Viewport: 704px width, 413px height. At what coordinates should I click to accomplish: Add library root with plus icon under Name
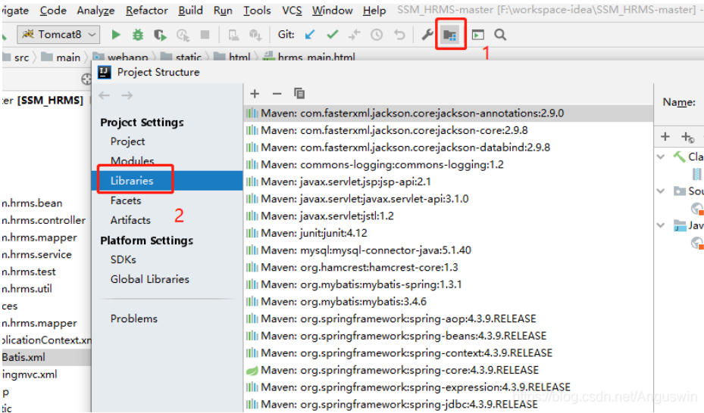(665, 137)
